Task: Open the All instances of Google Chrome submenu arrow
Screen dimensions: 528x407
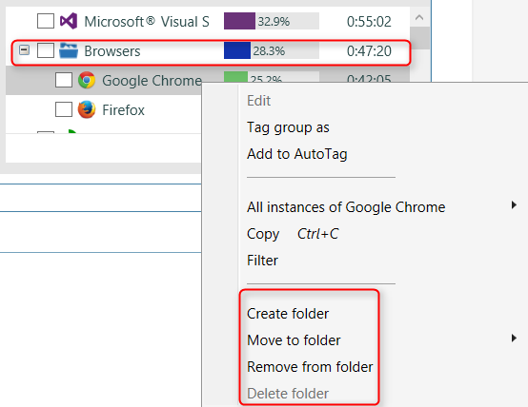Action: click(514, 204)
